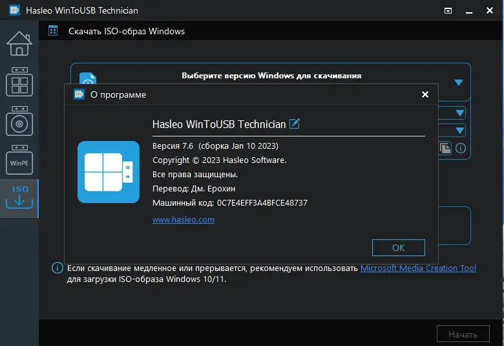This screenshot has width=504, height=346.
Task: Click the grid icon beside the page title
Action: point(53,31)
